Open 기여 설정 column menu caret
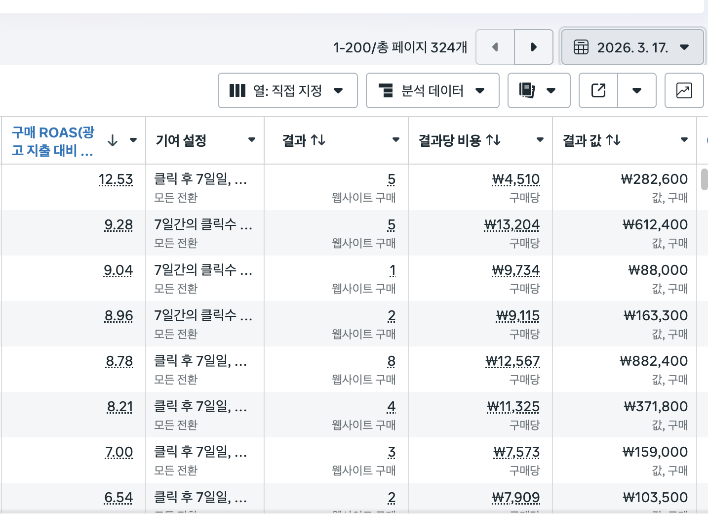 (252, 140)
